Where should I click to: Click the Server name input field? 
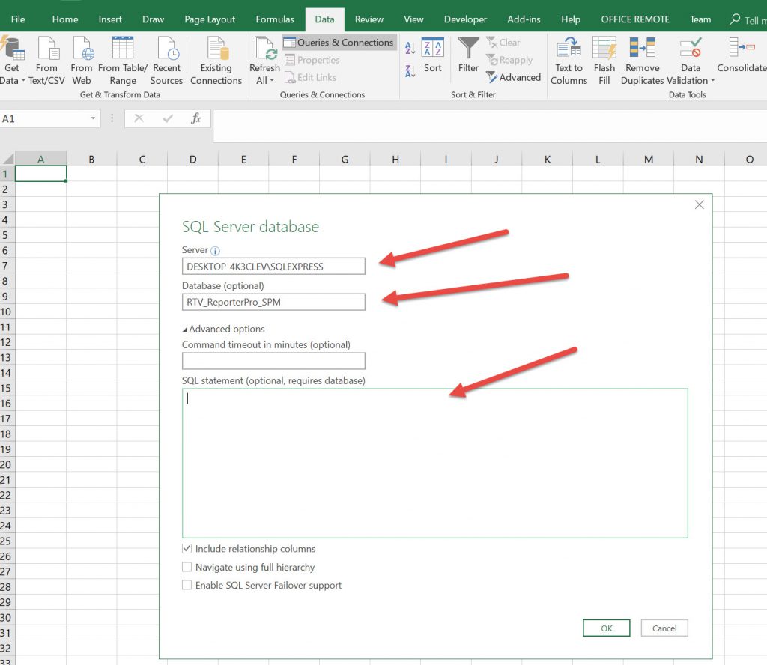click(273, 266)
